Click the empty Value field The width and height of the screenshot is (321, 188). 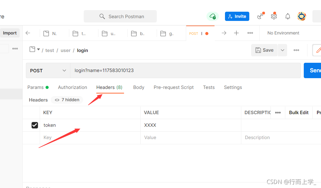(191, 138)
